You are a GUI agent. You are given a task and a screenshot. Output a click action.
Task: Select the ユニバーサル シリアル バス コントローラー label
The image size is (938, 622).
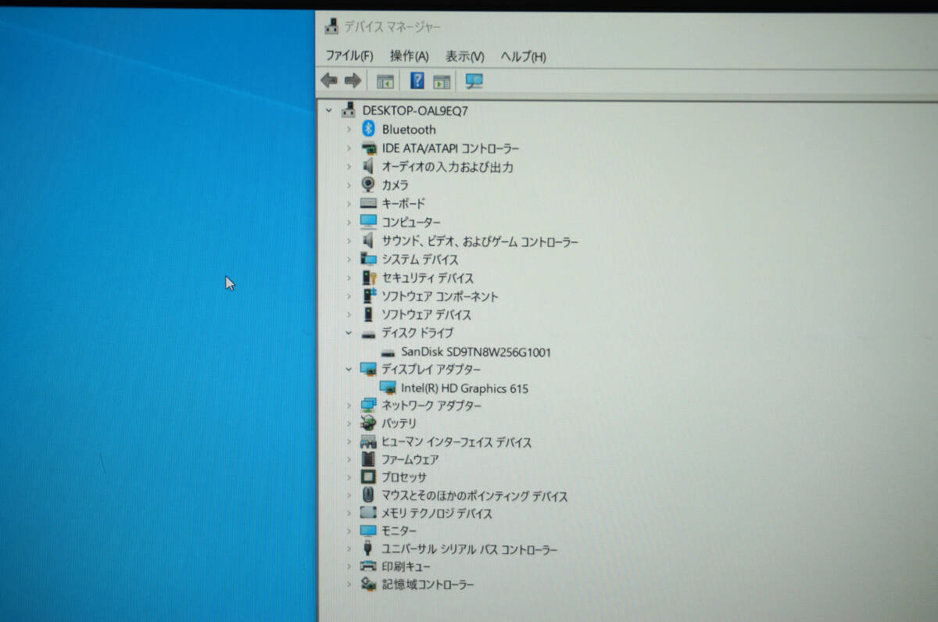tap(470, 549)
